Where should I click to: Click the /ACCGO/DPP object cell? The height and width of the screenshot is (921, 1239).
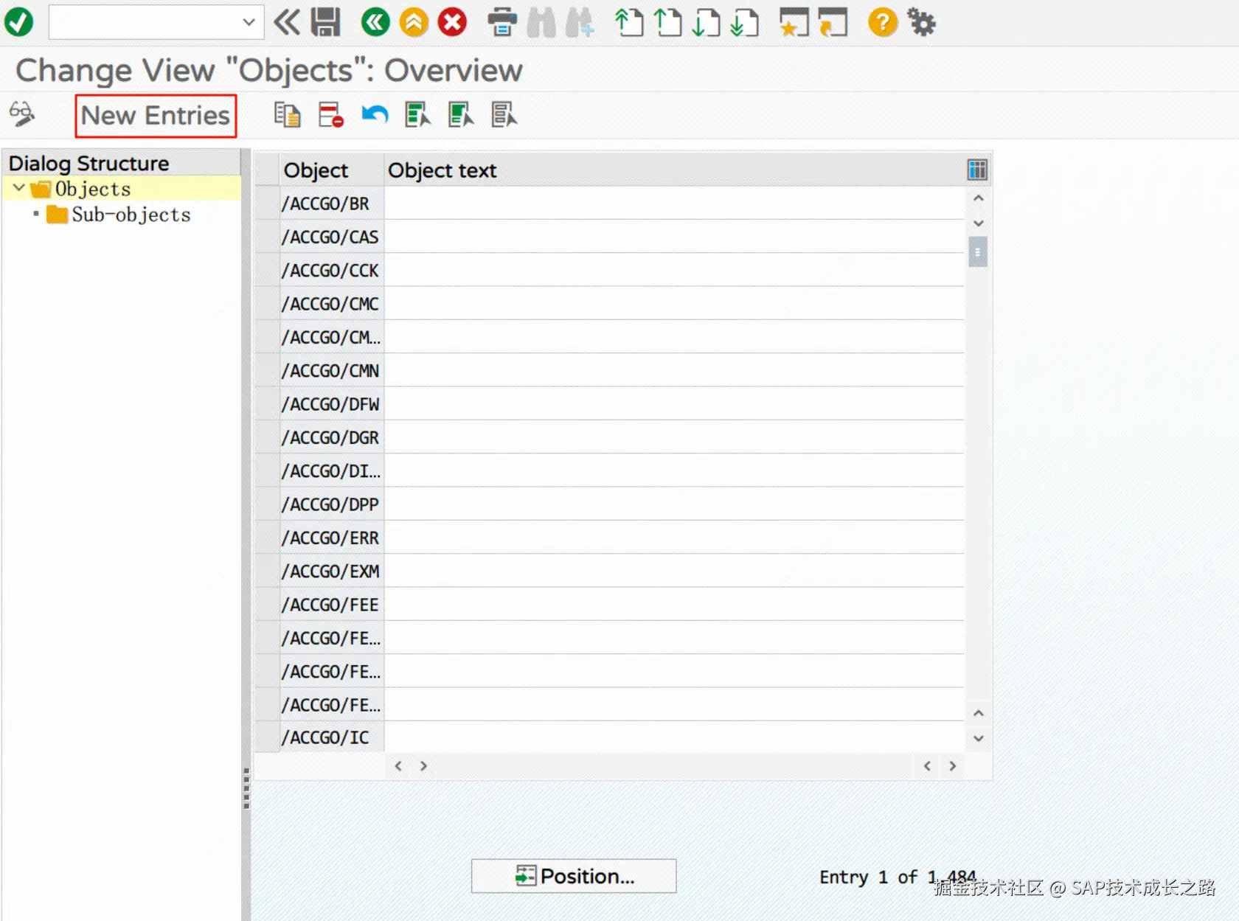(332, 504)
